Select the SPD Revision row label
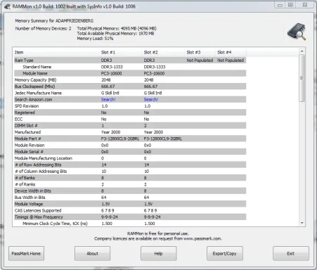Viewport: 317px width, 270px height. 27,106
